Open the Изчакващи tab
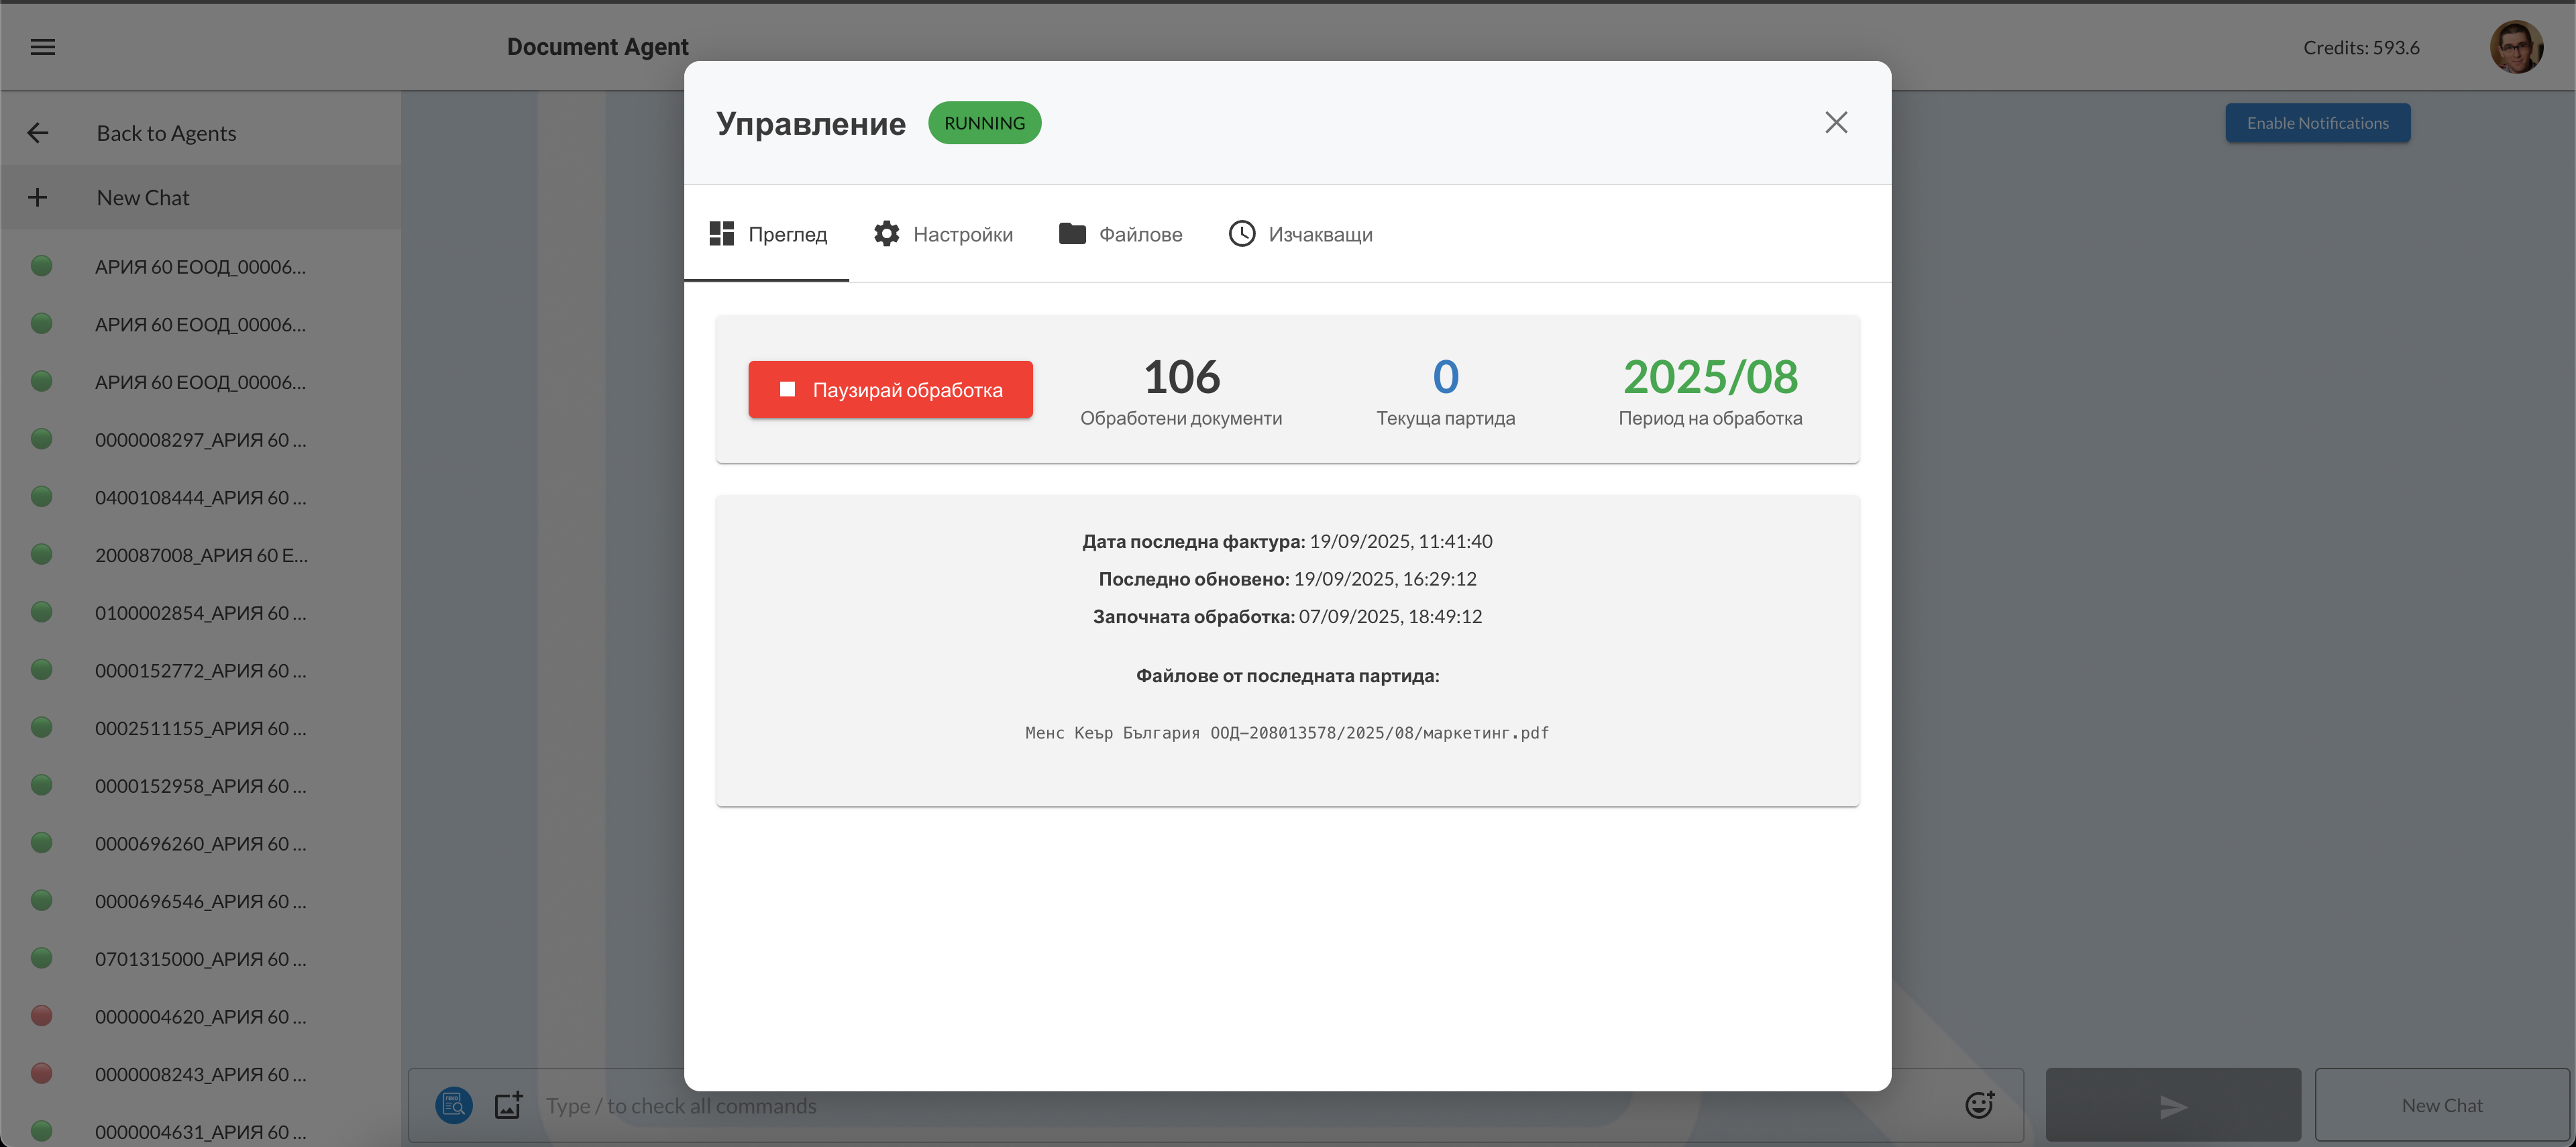 click(1300, 234)
